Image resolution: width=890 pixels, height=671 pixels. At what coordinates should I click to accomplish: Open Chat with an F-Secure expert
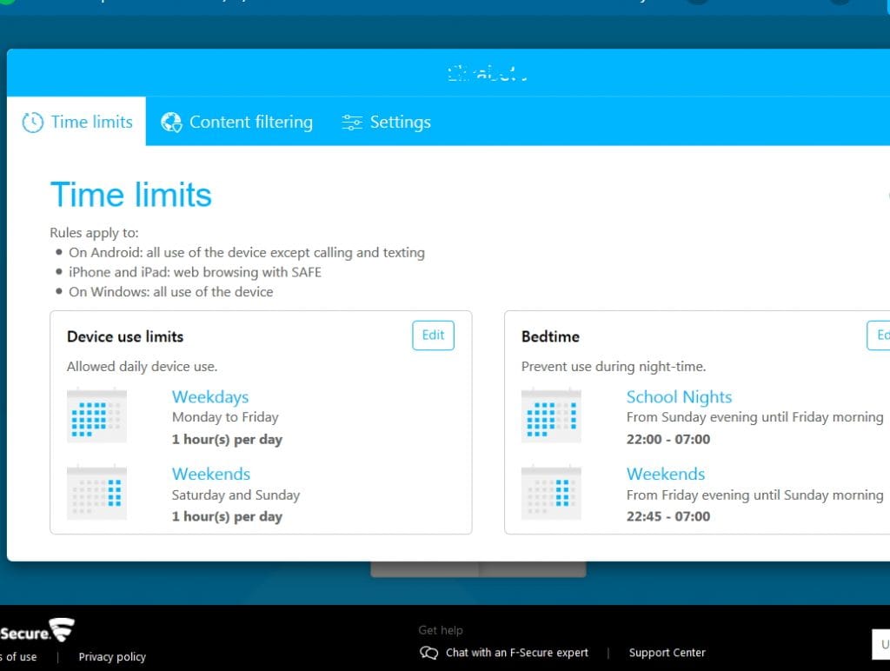[516, 653]
